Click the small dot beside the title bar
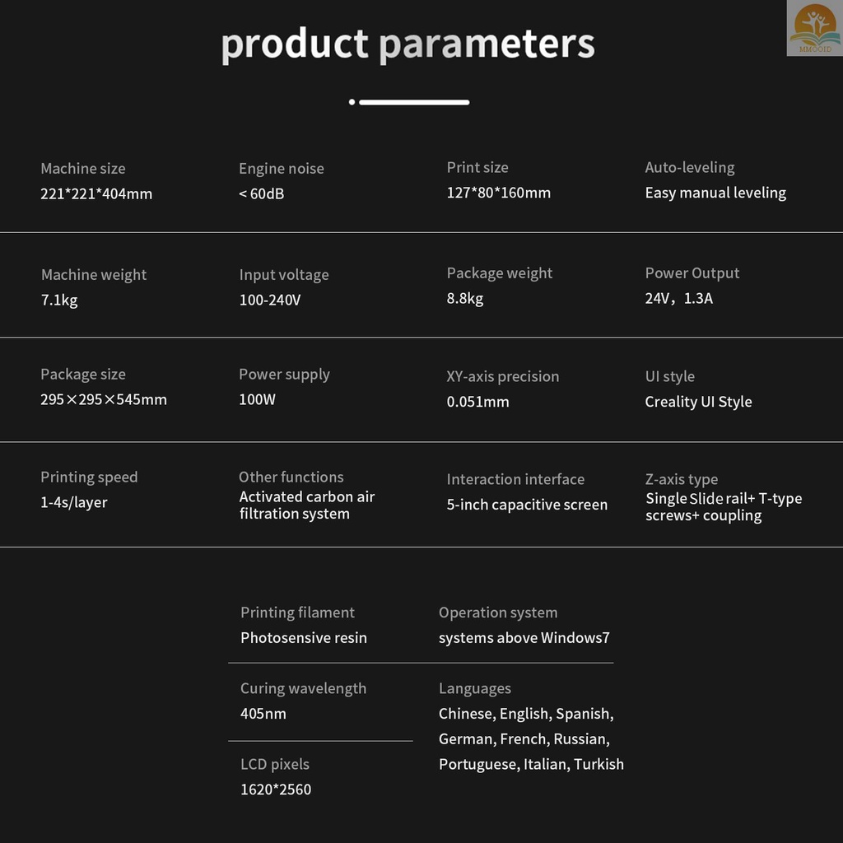 352,102
